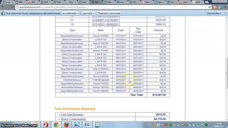Open source language dropdown 'английский'
The image size is (228, 128).
pyautogui.click(x=70, y=13)
